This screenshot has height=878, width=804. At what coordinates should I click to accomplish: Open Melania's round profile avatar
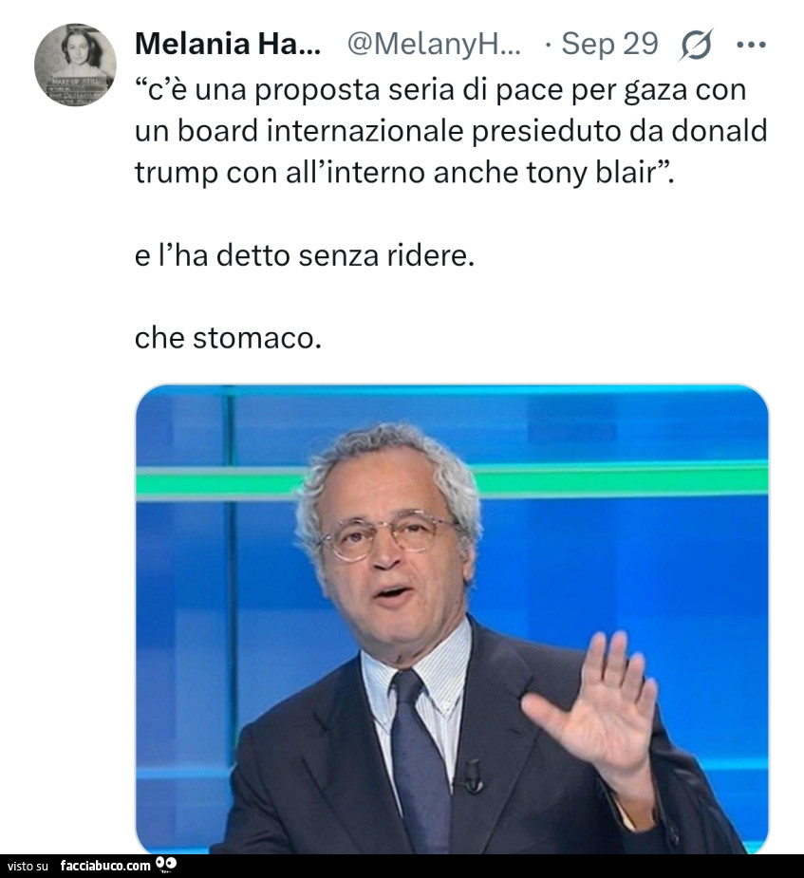75,65
